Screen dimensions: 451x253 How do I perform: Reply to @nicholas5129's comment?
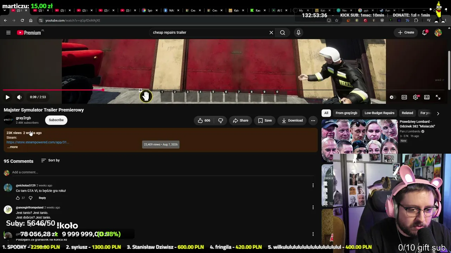[42, 198]
